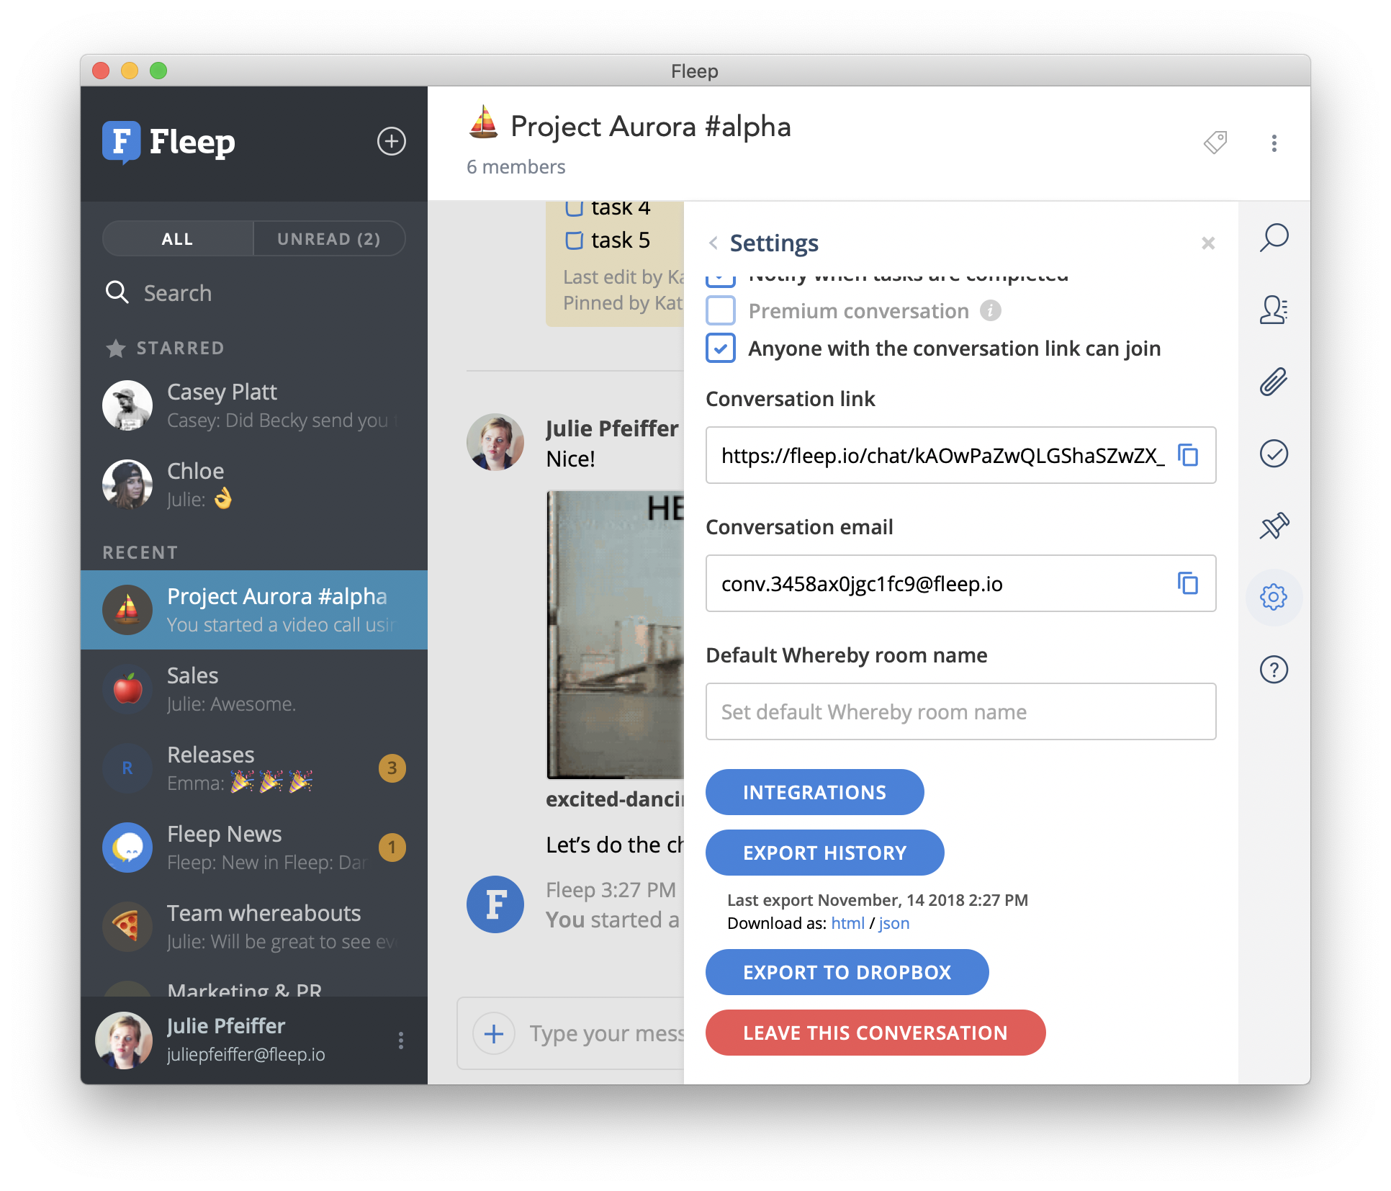Open the Sales conversation
Viewport: 1391px width, 1191px height.
(254, 689)
